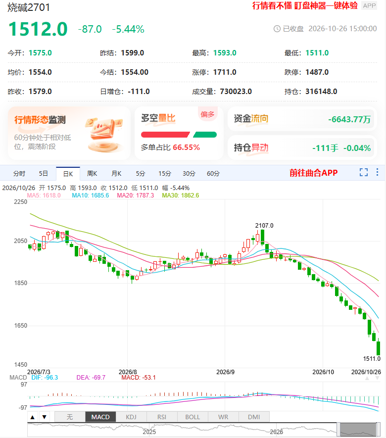Screen dimensions: 386x438
Task: Open the 持仓异动 card
Action: 302,148
